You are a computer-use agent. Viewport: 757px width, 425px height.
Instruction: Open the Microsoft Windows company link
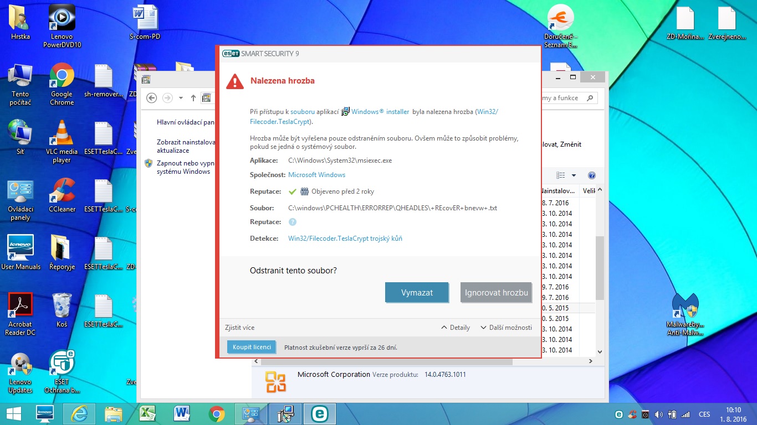click(316, 175)
